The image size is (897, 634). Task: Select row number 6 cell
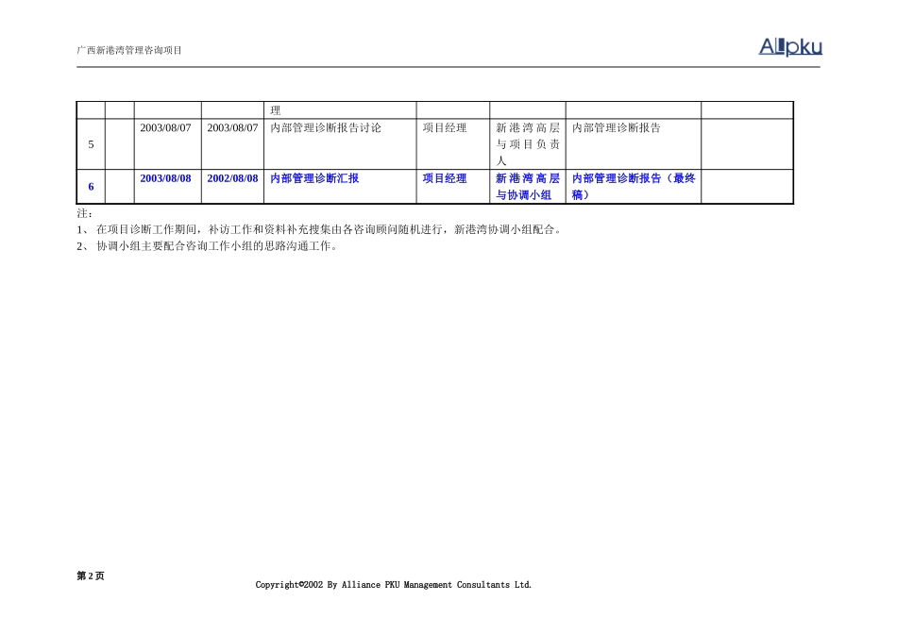click(91, 187)
